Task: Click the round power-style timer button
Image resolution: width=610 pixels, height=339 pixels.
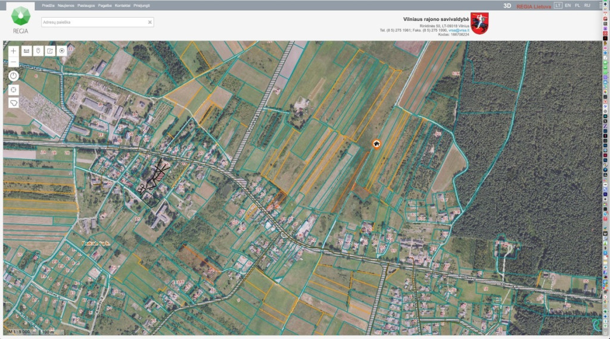Action: [x=14, y=76]
